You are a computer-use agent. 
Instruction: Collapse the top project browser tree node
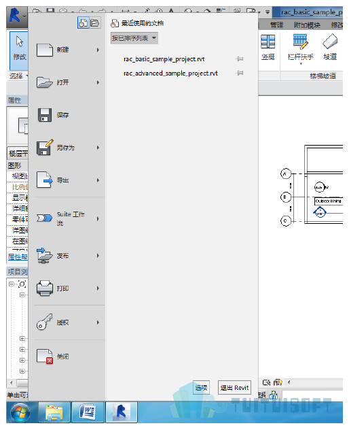(x=12, y=284)
